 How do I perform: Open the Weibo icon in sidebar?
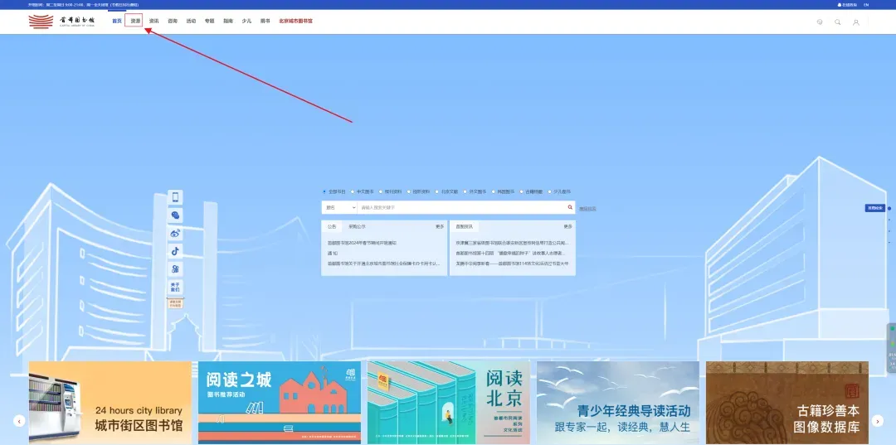[175, 234]
